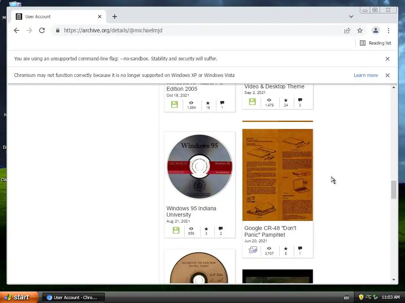Select the date Oct 18, 2021
This screenshot has width=405, height=303.
point(178,95)
